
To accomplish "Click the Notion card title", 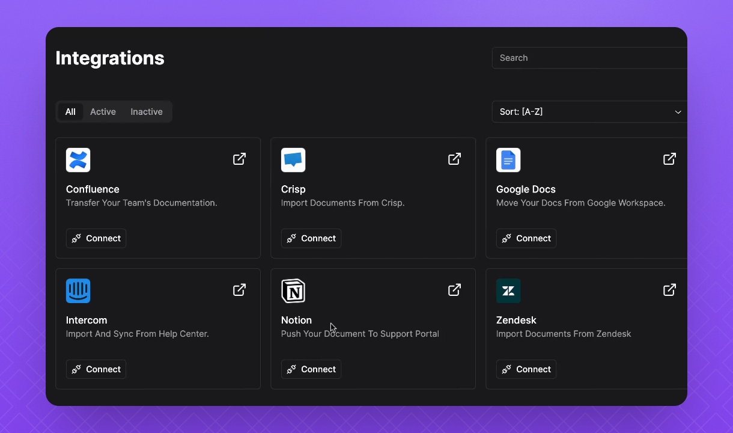I will (296, 320).
